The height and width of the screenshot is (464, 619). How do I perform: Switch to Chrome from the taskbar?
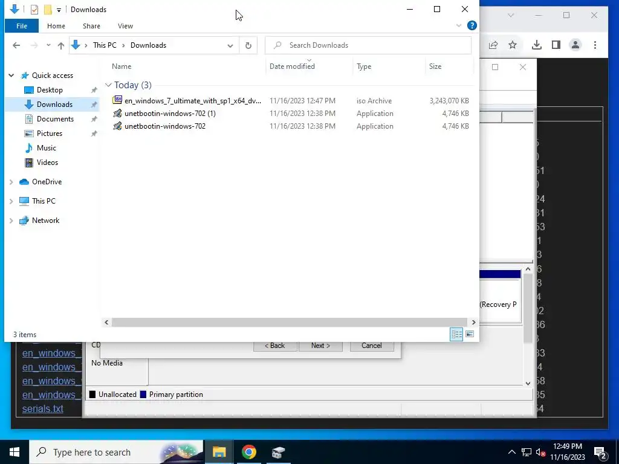248,452
